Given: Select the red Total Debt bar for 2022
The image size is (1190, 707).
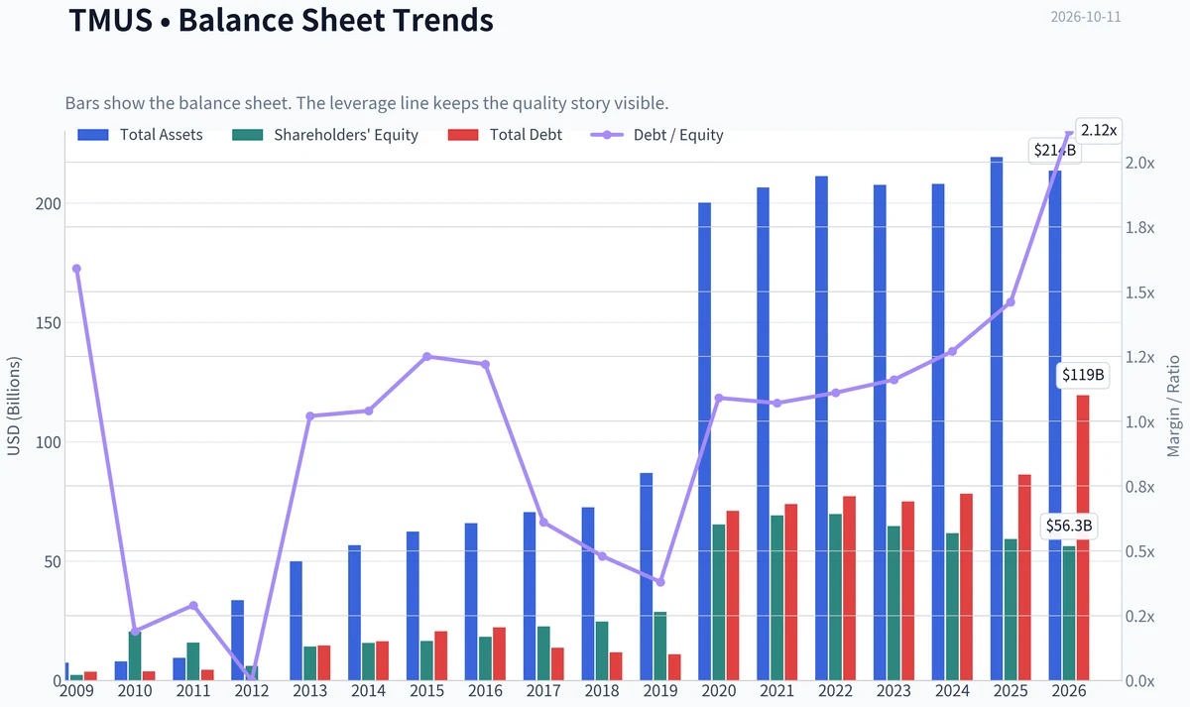Looking at the screenshot, I should (850, 588).
